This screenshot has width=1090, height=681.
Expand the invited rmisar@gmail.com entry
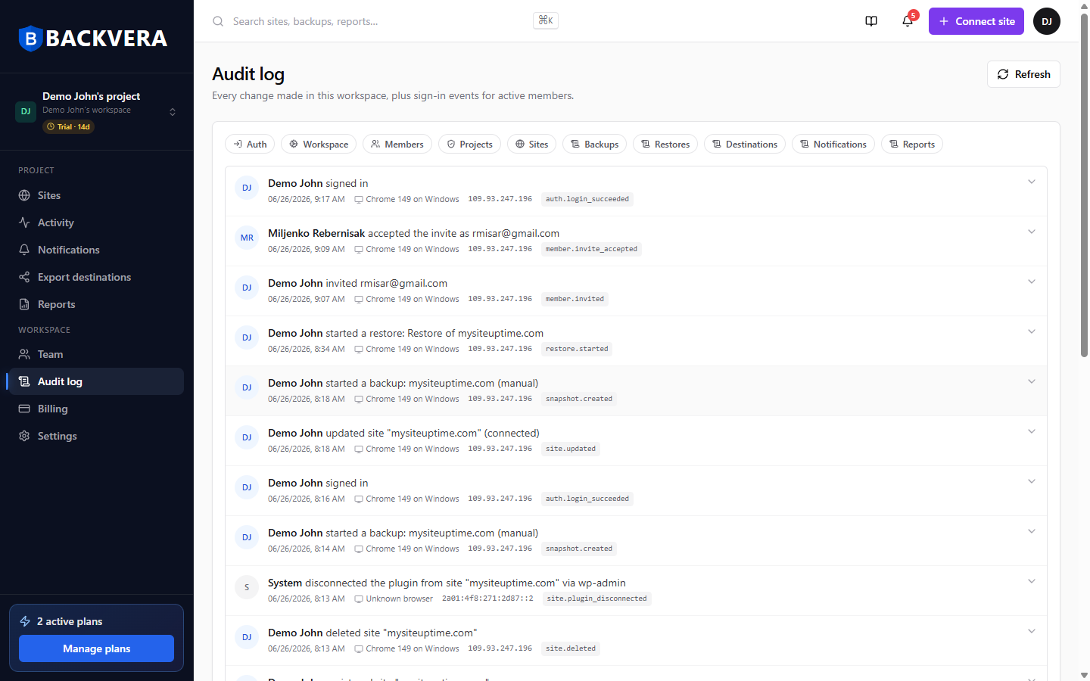(1032, 281)
